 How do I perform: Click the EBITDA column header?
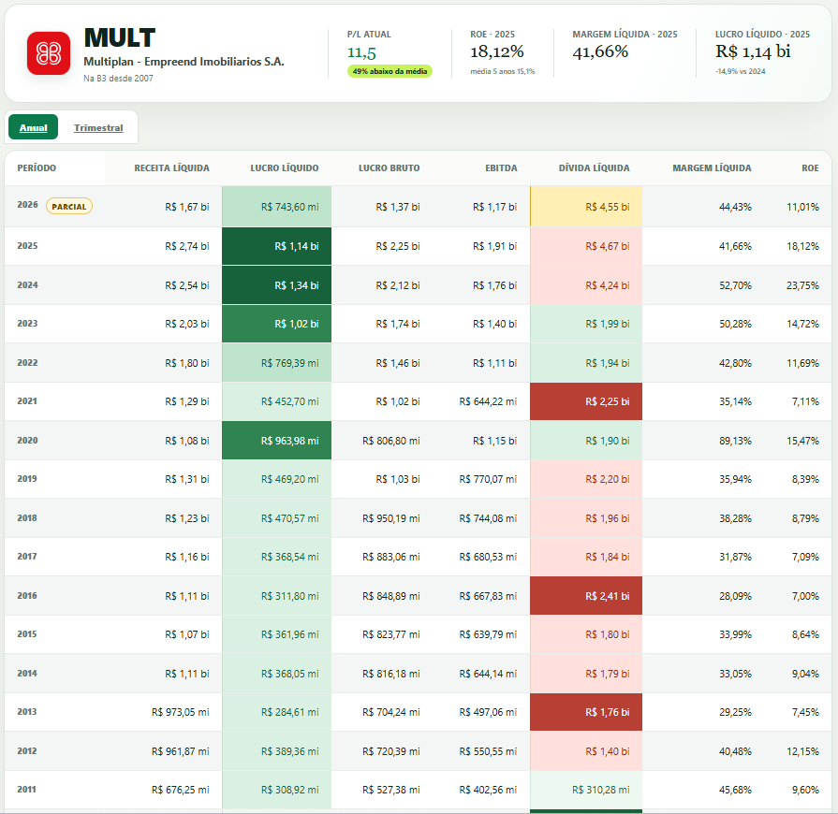(501, 167)
